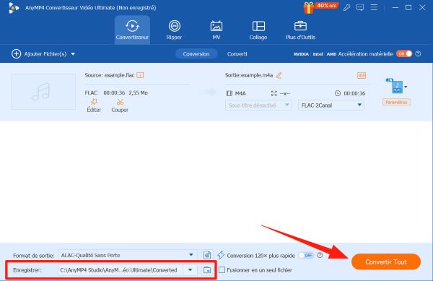Switch to the Converti list
The height and width of the screenshot is (281, 433).
pyautogui.click(x=237, y=54)
